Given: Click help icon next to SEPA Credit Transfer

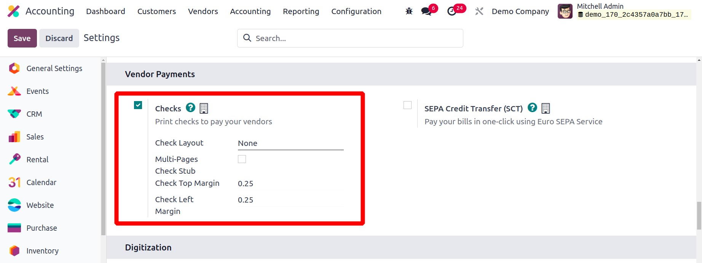Looking at the screenshot, I should point(532,108).
